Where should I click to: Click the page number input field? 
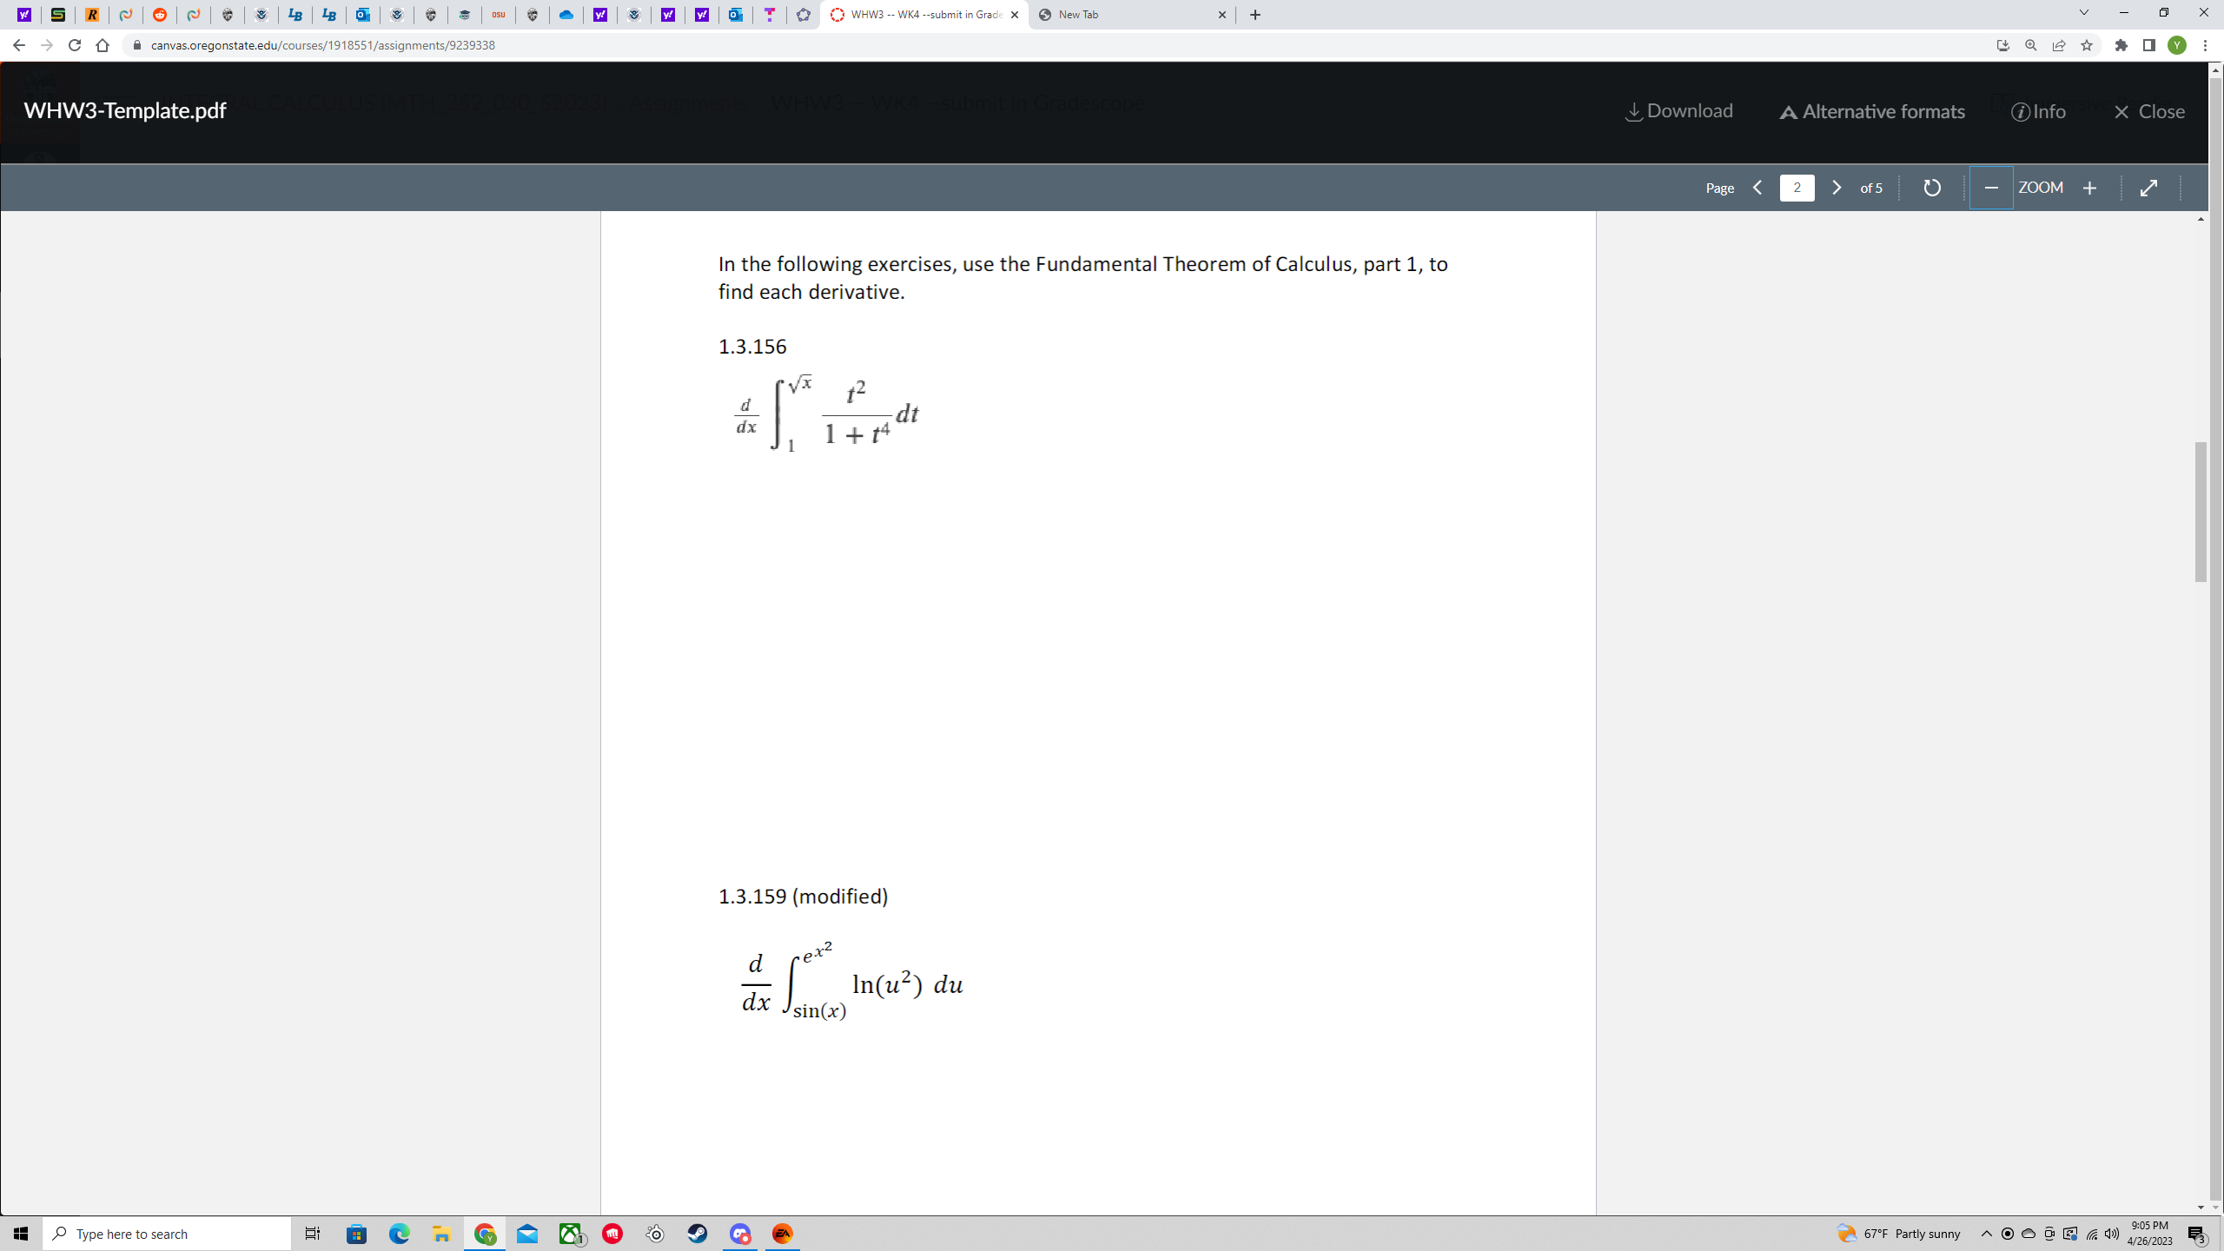(1797, 188)
